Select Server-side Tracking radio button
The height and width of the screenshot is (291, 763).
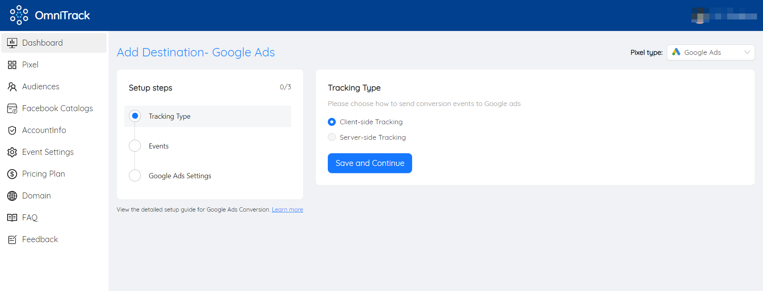332,137
